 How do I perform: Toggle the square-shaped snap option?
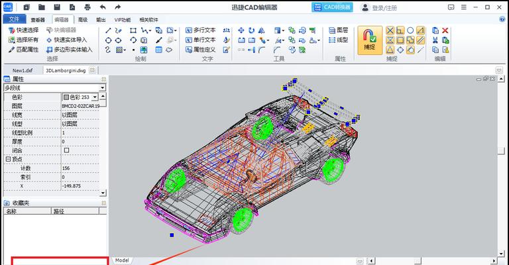[x=400, y=40]
